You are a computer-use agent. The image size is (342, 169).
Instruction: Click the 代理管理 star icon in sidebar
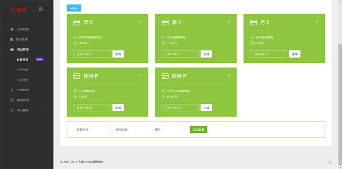12,90
